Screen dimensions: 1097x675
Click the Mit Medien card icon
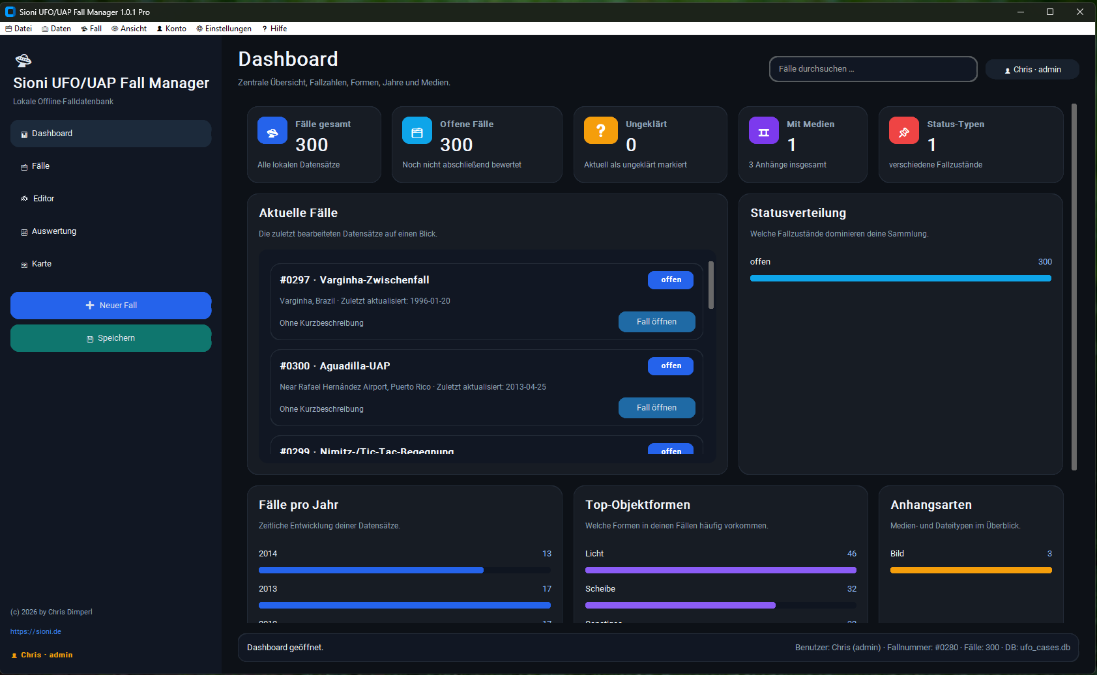click(764, 130)
